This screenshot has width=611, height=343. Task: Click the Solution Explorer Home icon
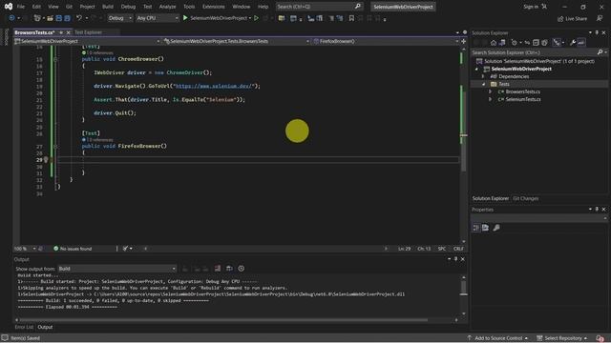pyautogui.click(x=494, y=43)
